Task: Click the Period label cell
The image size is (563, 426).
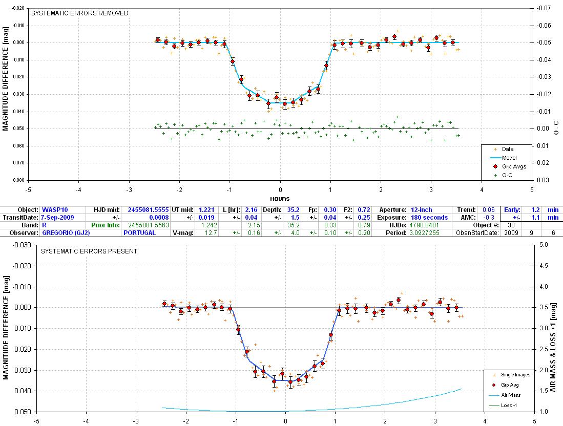Action: tap(397, 232)
